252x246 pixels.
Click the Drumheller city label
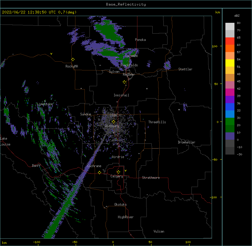[x=187, y=142]
